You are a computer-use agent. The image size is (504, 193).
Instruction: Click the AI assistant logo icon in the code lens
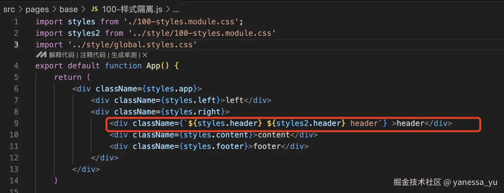pos(41,55)
